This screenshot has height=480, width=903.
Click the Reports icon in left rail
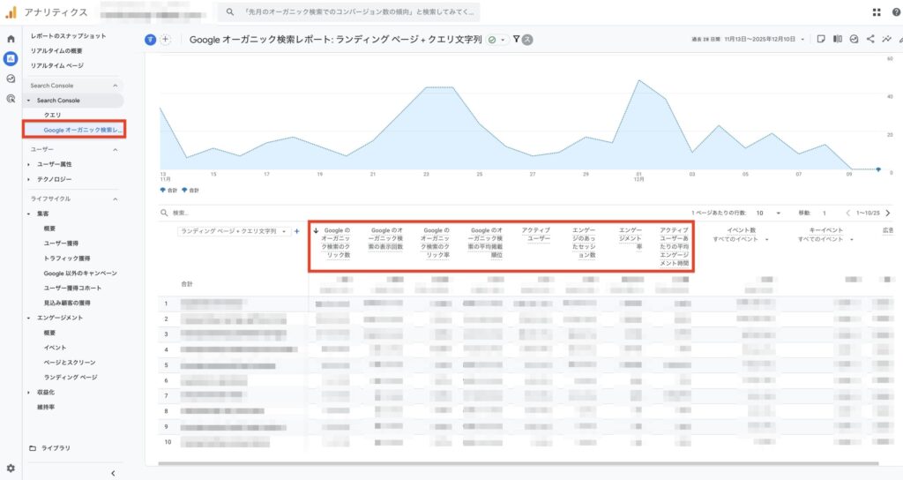click(11, 59)
